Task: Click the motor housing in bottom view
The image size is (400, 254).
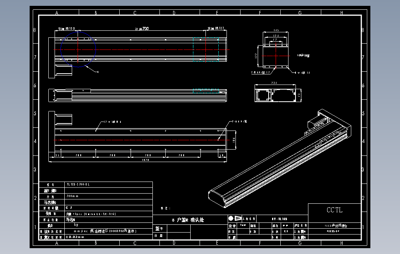Action: 63,120
